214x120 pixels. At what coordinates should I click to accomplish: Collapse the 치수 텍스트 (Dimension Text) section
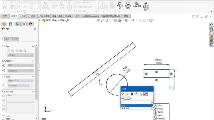click(x=33, y=92)
